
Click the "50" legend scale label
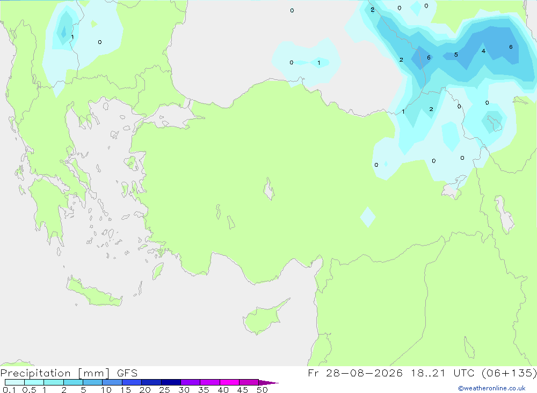pos(263,390)
